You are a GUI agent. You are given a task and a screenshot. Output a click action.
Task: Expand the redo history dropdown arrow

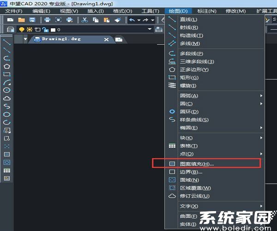click(x=153, y=20)
